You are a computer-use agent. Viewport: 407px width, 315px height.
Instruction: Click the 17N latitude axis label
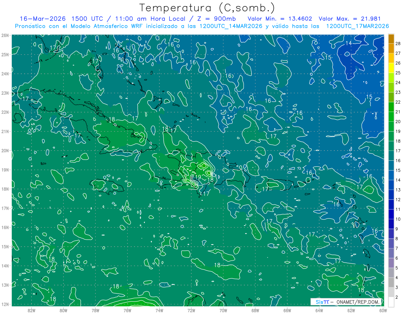click(x=5, y=208)
